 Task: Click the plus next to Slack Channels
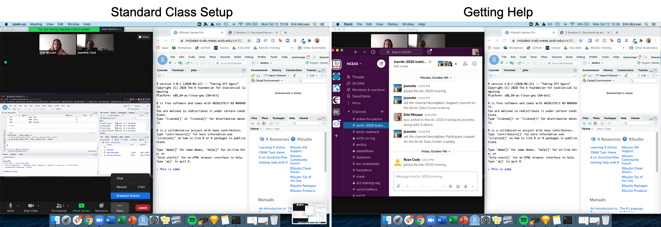(x=382, y=111)
